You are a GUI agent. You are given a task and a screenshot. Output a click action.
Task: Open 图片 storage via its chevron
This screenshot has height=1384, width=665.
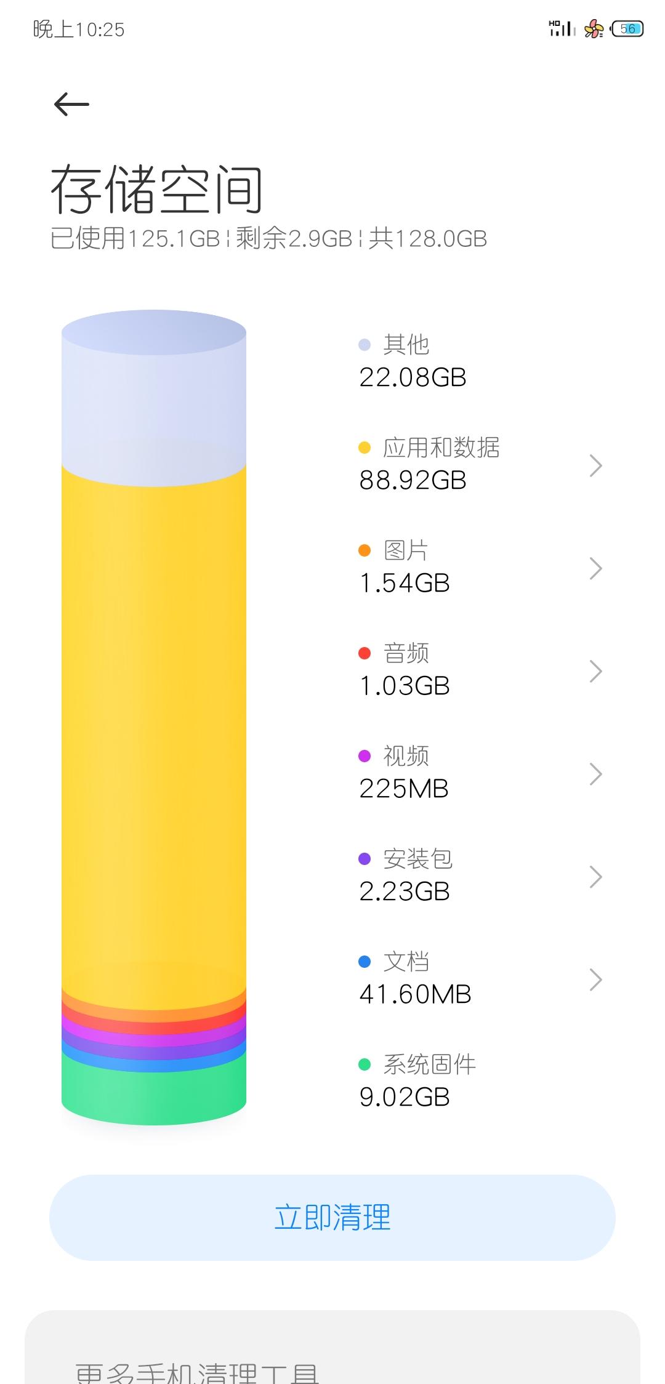click(595, 569)
